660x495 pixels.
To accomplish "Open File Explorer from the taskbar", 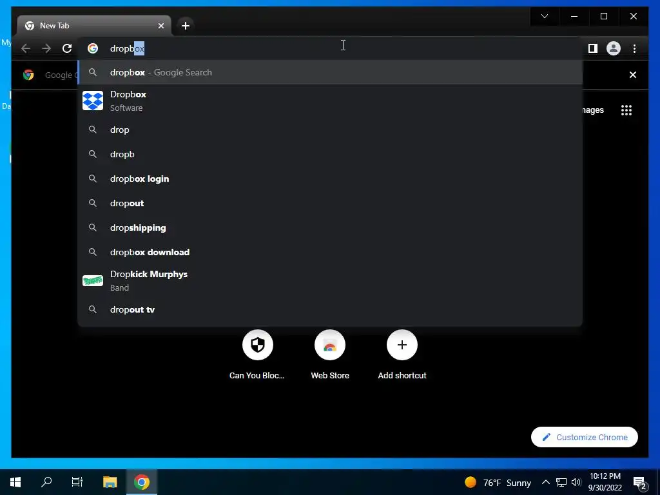I will 110,482.
